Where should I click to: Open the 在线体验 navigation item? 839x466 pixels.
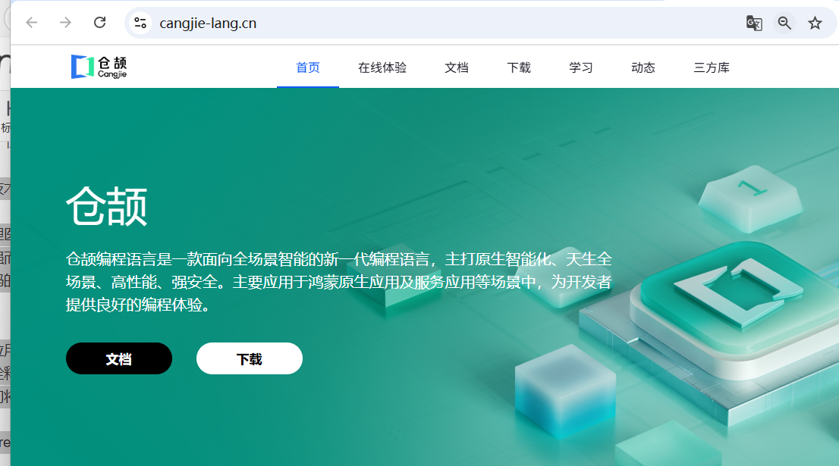point(382,67)
